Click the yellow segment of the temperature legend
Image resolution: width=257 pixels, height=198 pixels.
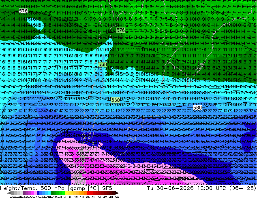pos(66,193)
